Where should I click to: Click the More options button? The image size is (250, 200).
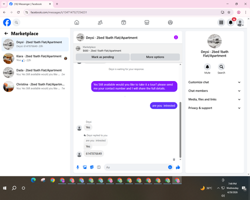(x=155, y=57)
